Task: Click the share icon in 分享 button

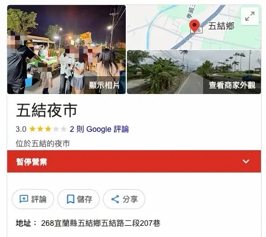Action: click(115, 199)
